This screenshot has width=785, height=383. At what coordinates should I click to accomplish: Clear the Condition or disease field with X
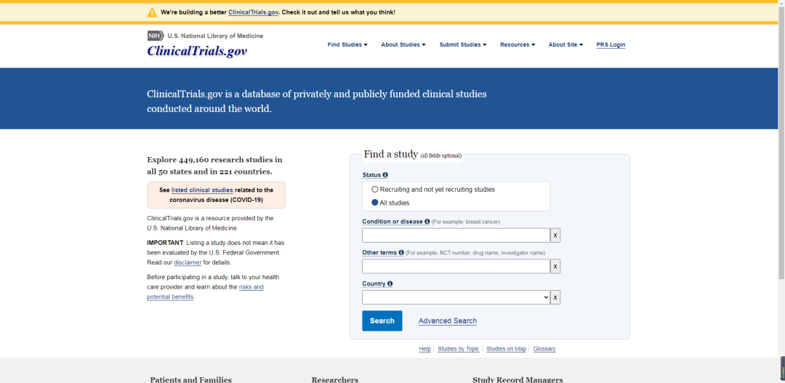(555, 235)
